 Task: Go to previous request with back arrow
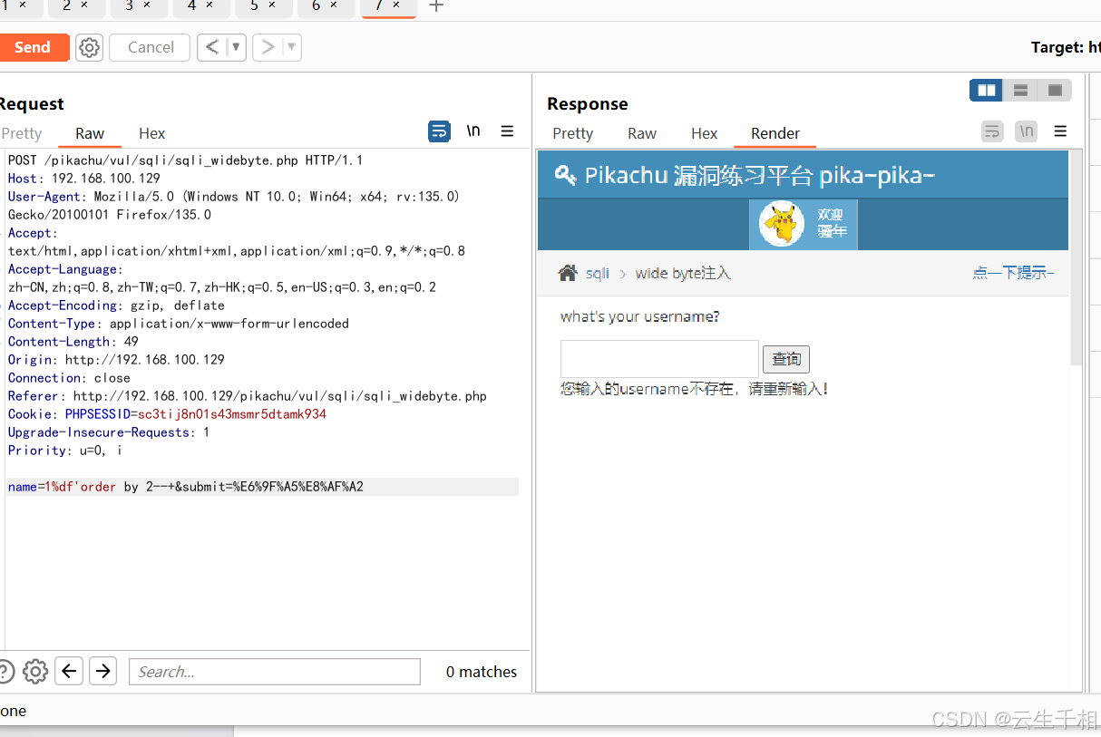(211, 47)
